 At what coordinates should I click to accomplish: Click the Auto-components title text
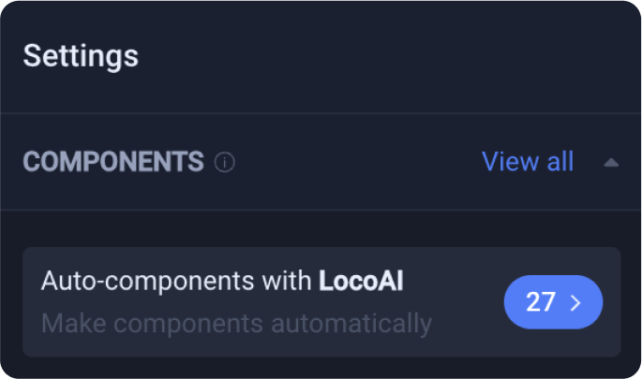[222, 282]
